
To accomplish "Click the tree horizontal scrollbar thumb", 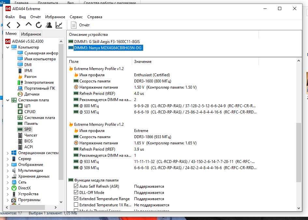I will [27, 207].
